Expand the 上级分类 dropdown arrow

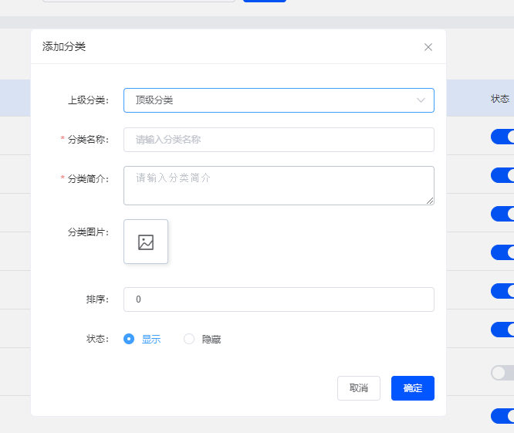pyautogui.click(x=421, y=100)
